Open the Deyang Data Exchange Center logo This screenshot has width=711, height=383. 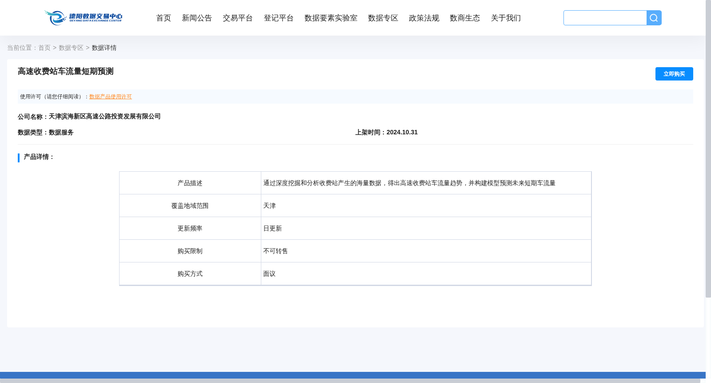pyautogui.click(x=83, y=18)
